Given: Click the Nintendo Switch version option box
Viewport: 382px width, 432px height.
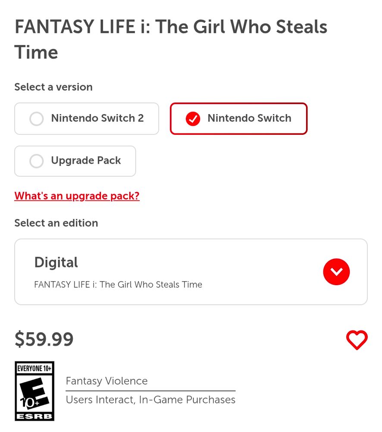Looking at the screenshot, I should [238, 118].
